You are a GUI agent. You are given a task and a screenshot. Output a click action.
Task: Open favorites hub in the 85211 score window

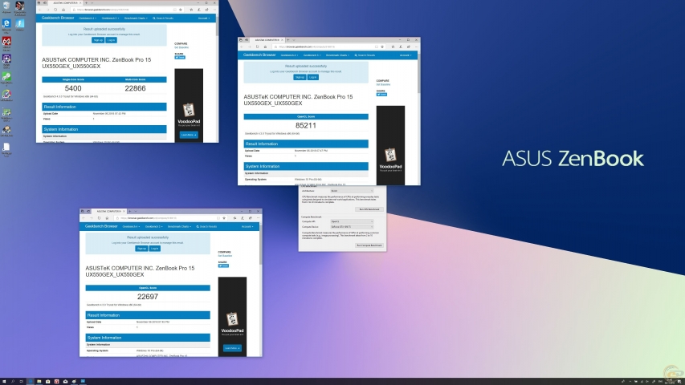(x=393, y=47)
